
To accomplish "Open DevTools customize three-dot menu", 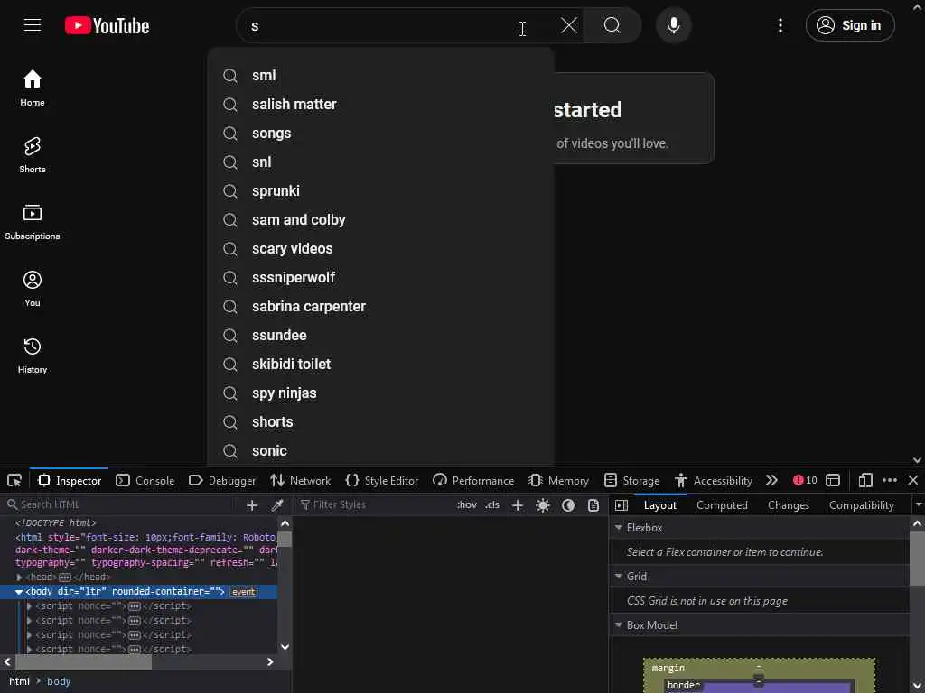I will pyautogui.click(x=890, y=480).
